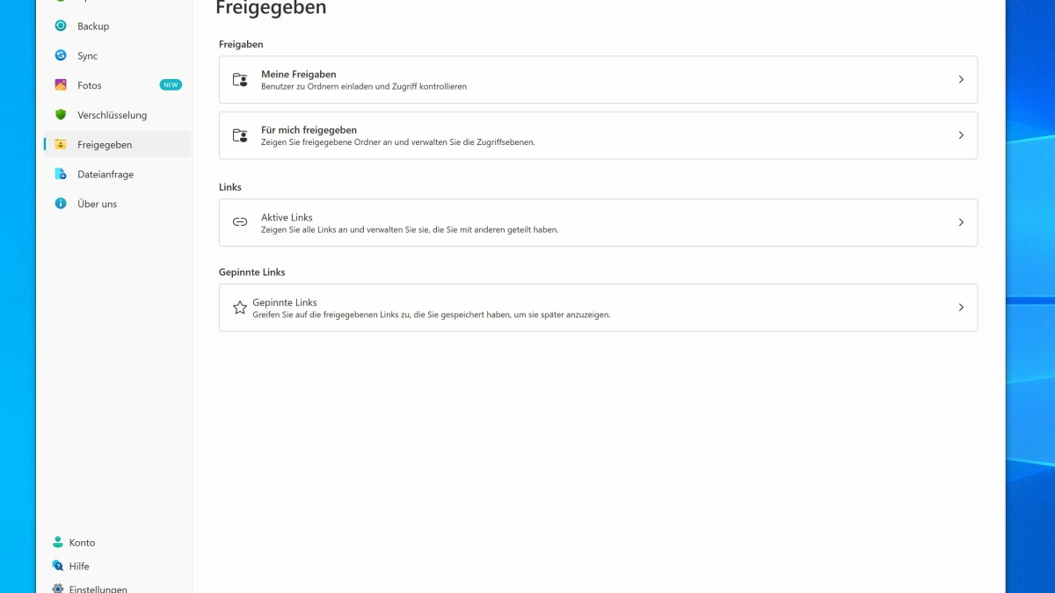Select the Gepinnte Links star icon
The height and width of the screenshot is (593, 1055).
(x=239, y=307)
